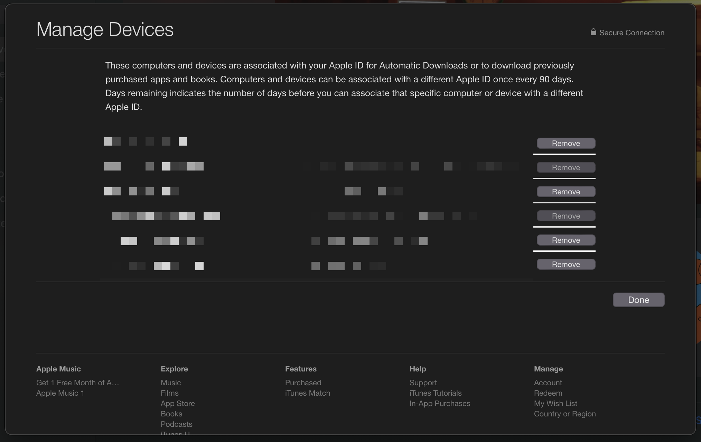Open Purchased under Features
This screenshot has height=442, width=701.
(303, 383)
